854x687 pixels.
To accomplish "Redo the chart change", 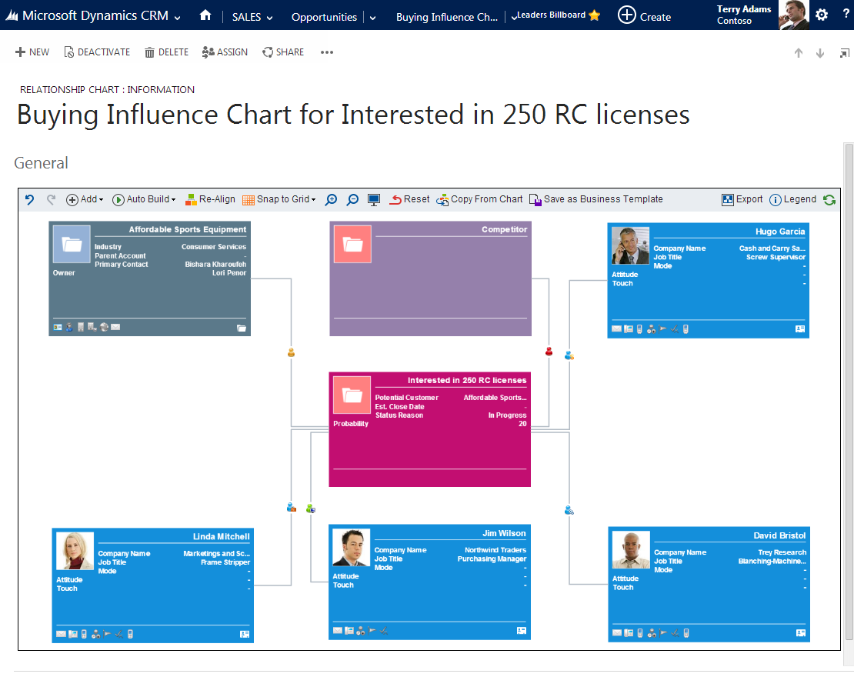I will point(52,200).
